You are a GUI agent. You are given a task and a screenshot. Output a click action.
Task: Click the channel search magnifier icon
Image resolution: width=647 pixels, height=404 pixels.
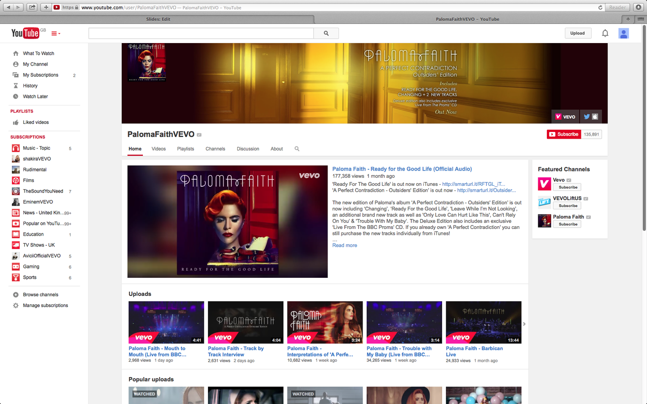[x=297, y=149]
